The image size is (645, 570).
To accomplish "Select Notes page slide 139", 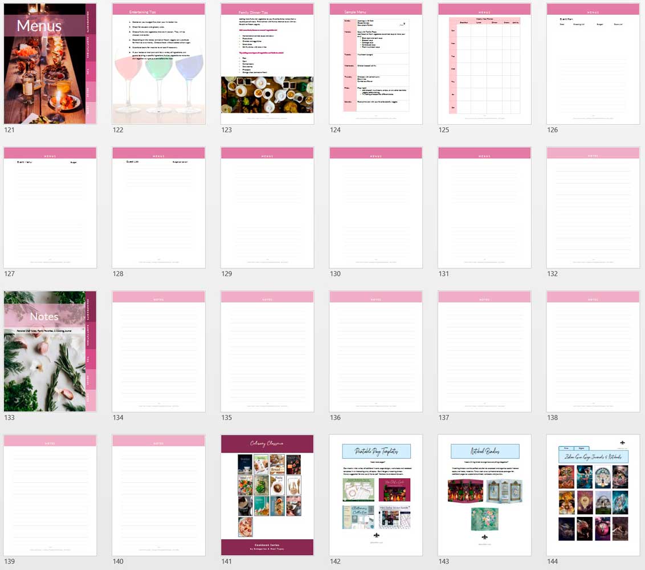I will (x=50, y=495).
